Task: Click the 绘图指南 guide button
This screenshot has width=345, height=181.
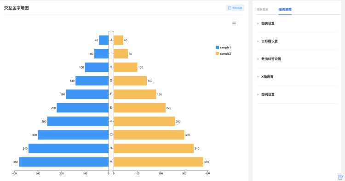Action: tap(235, 8)
